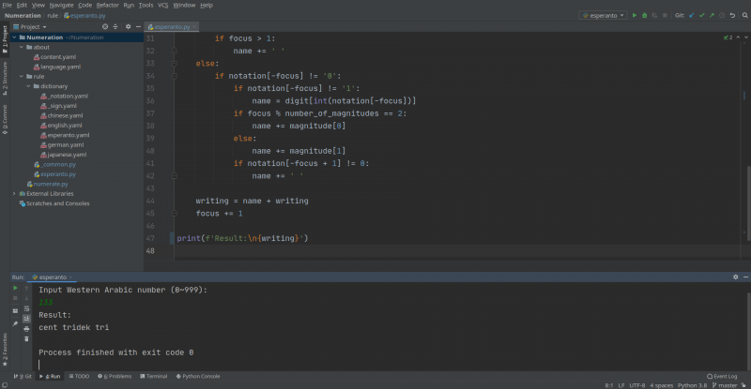Image resolution: width=751 pixels, height=389 pixels.
Task: Toggle the Structure side tool window button
Action: tap(5, 78)
